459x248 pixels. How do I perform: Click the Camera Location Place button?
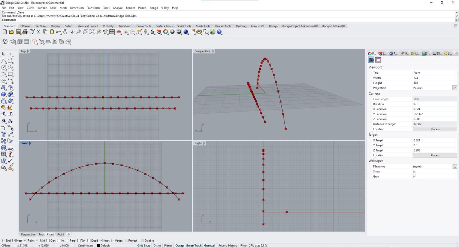click(435, 129)
